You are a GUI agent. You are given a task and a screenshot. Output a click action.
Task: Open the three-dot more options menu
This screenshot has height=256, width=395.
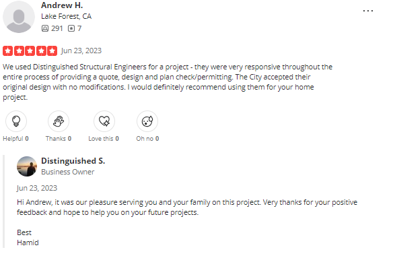[368, 11]
